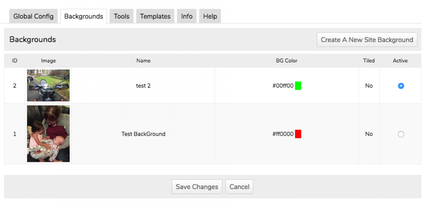425x209 pixels.
Task: Click the Name column header
Action: (143, 61)
